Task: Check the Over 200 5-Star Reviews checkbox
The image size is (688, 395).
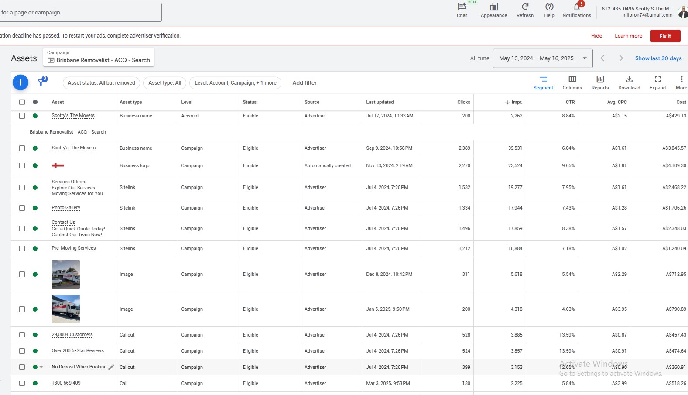Action: tap(22, 351)
